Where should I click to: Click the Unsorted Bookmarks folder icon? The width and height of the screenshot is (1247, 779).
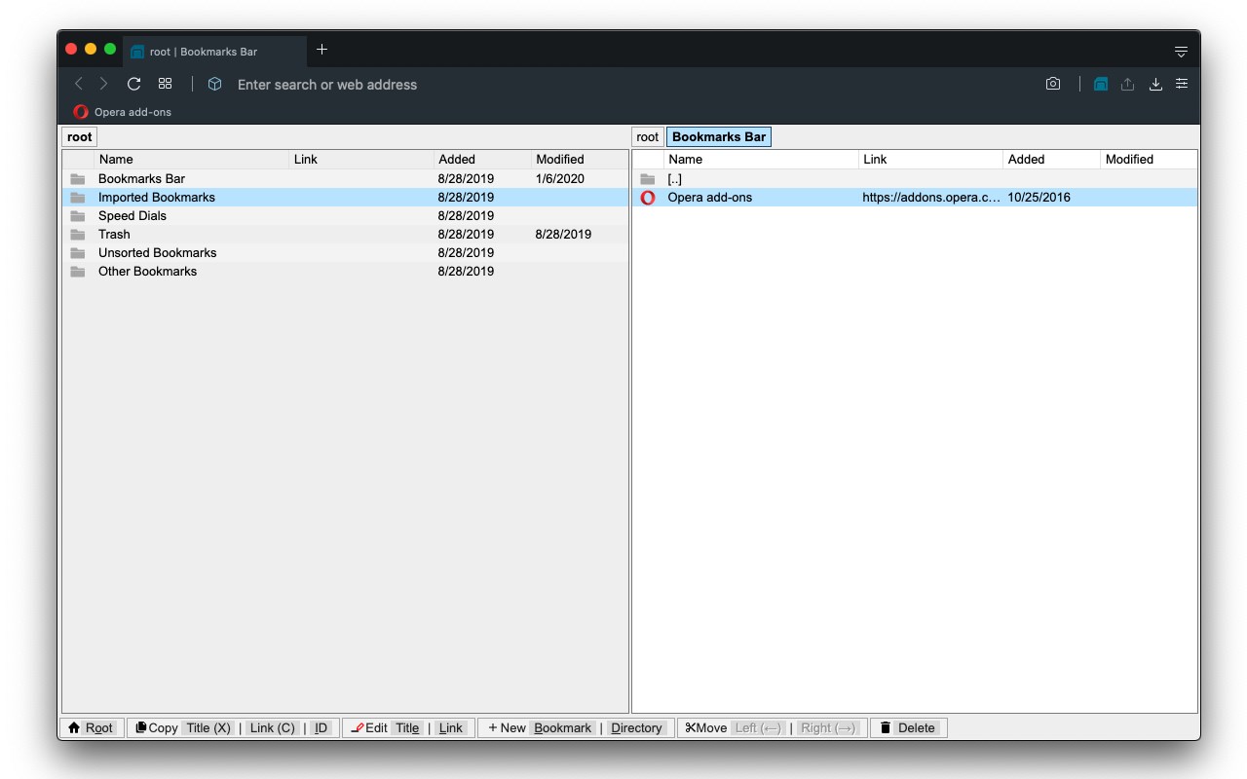point(78,253)
